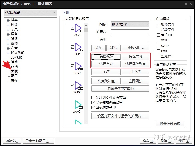Select 辅助 in the settings tree

[14, 62]
